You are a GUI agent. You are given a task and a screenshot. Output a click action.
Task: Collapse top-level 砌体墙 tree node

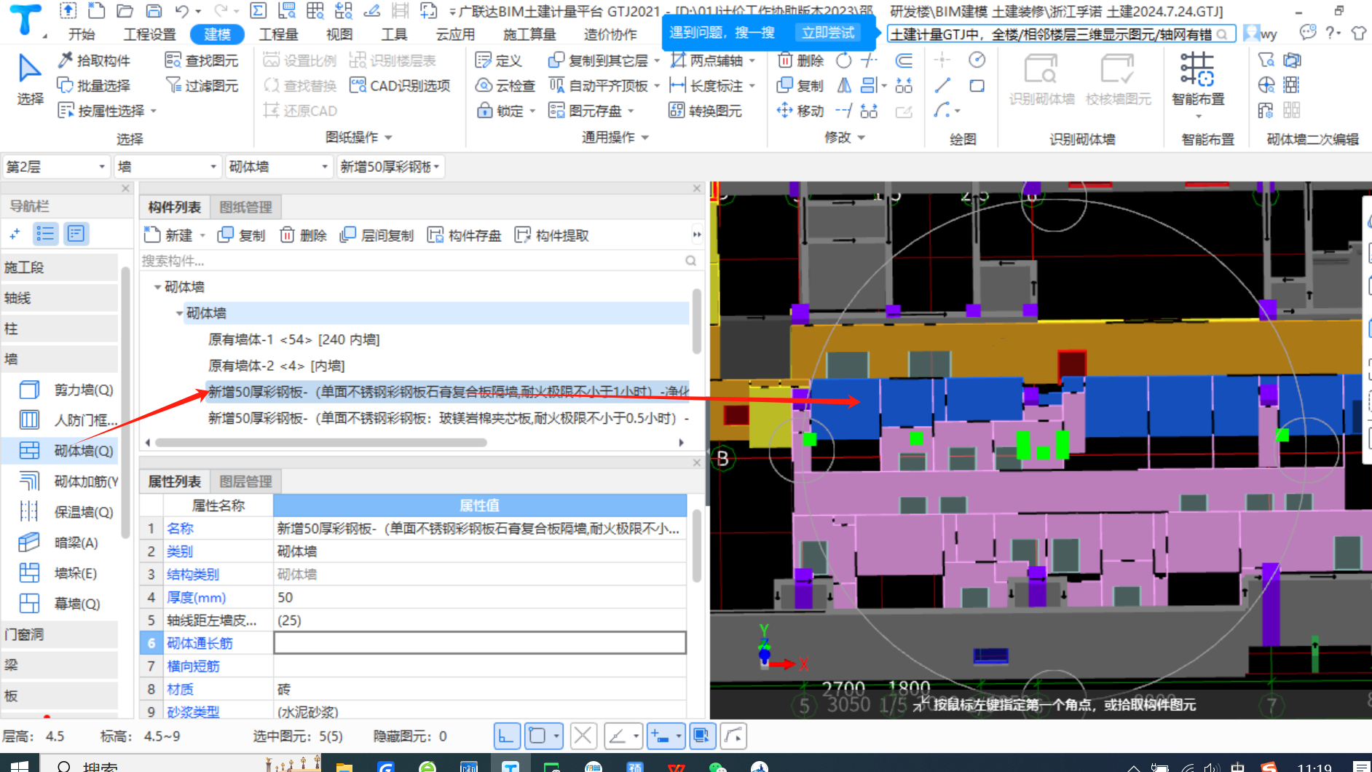pyautogui.click(x=157, y=287)
